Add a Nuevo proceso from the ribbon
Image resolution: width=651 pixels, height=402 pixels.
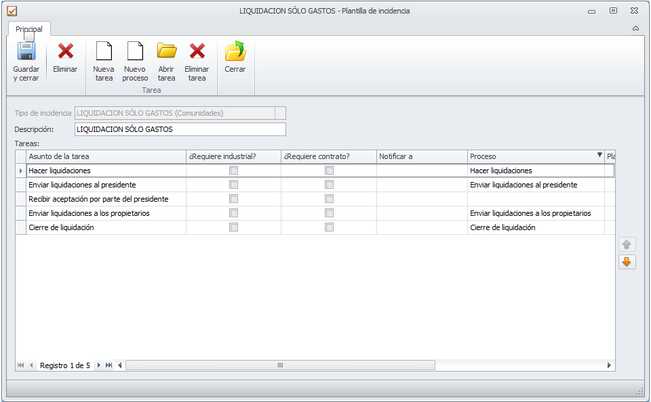tap(135, 52)
